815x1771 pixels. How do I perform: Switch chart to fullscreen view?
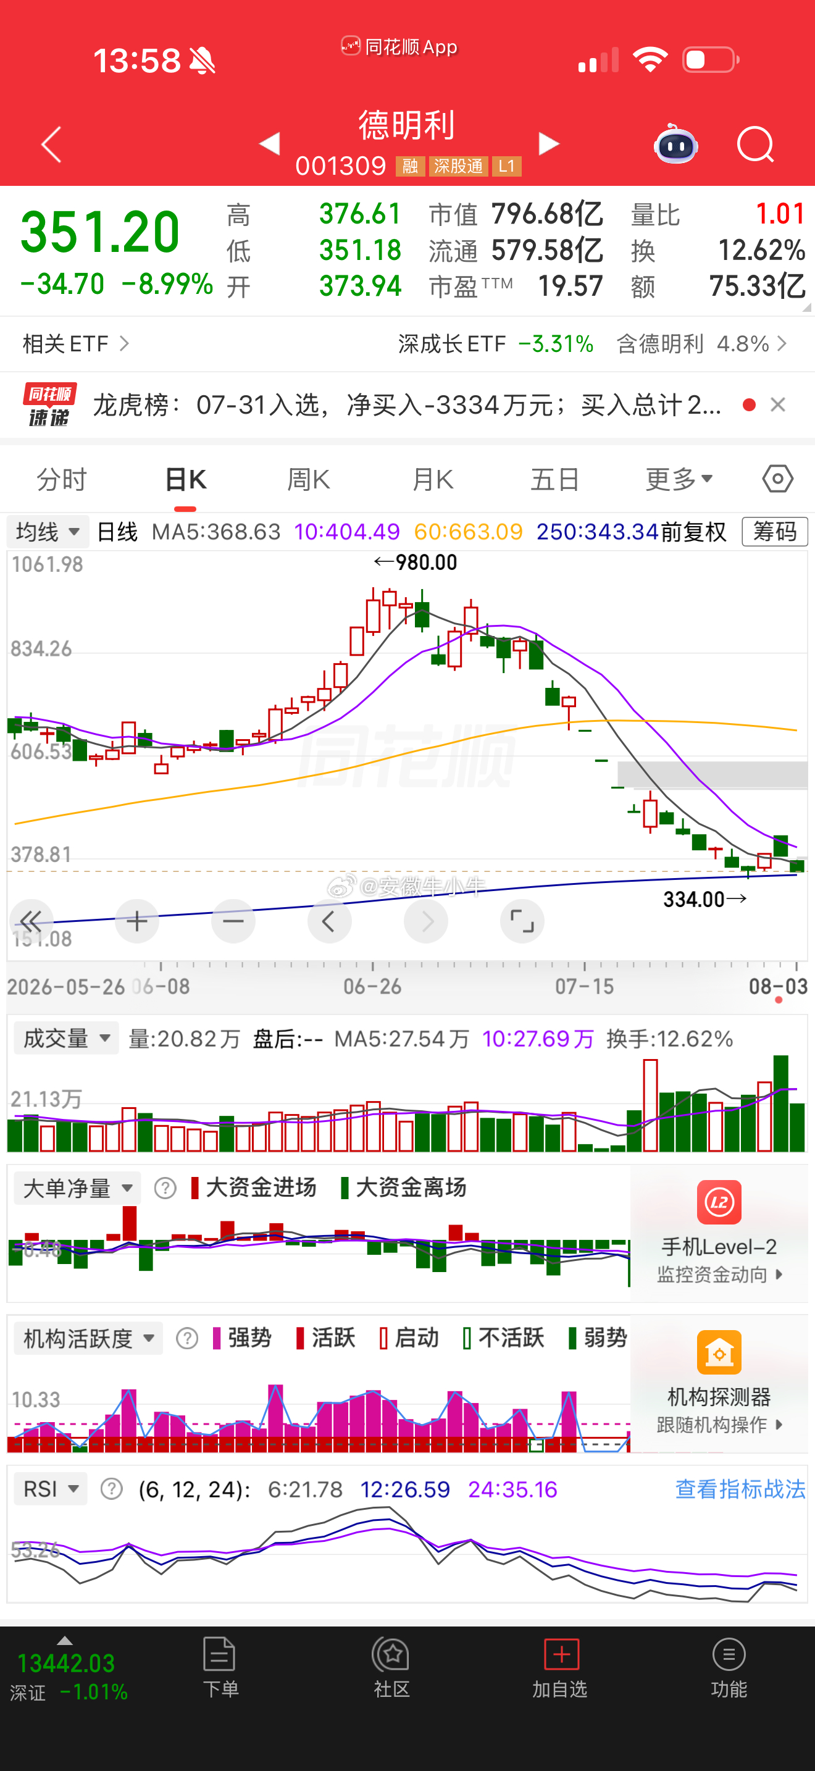522,921
